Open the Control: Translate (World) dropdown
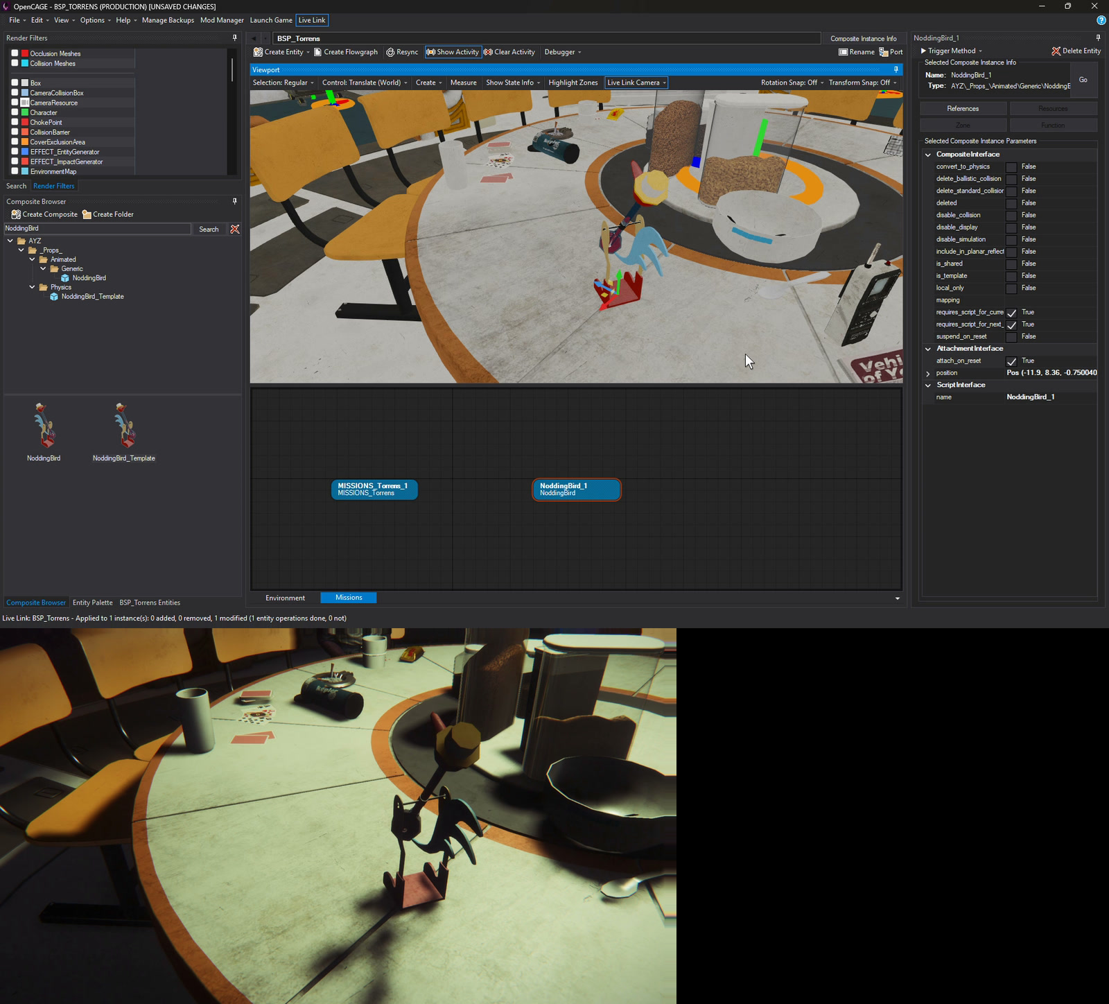Screen dimensions: 1109x1004 click(365, 83)
